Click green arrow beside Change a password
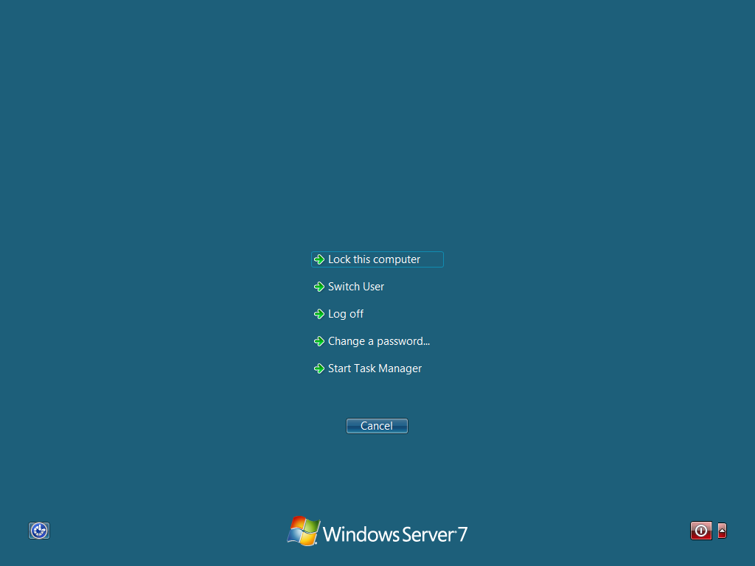The width and height of the screenshot is (755, 566). 319,341
